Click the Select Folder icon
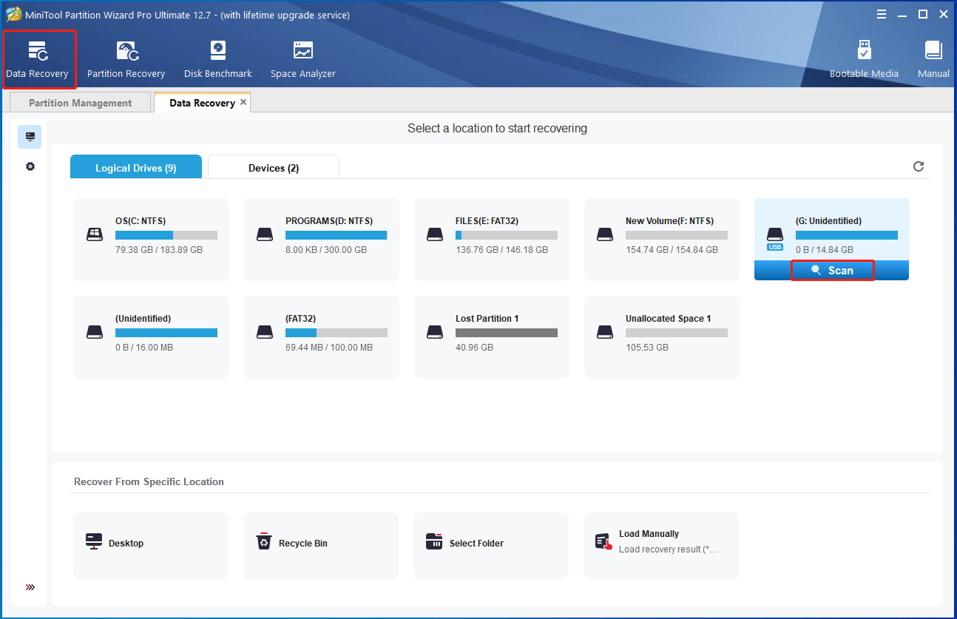The width and height of the screenshot is (957, 619). click(434, 542)
